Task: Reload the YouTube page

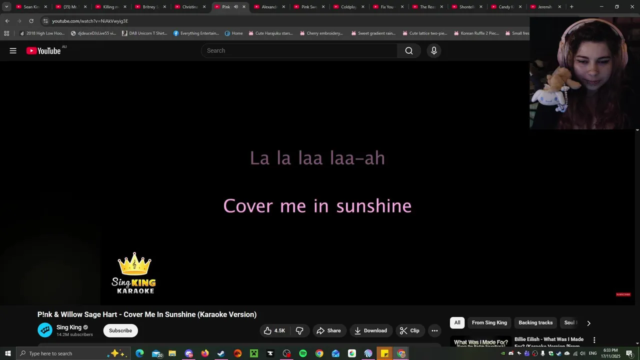Action: [31, 21]
